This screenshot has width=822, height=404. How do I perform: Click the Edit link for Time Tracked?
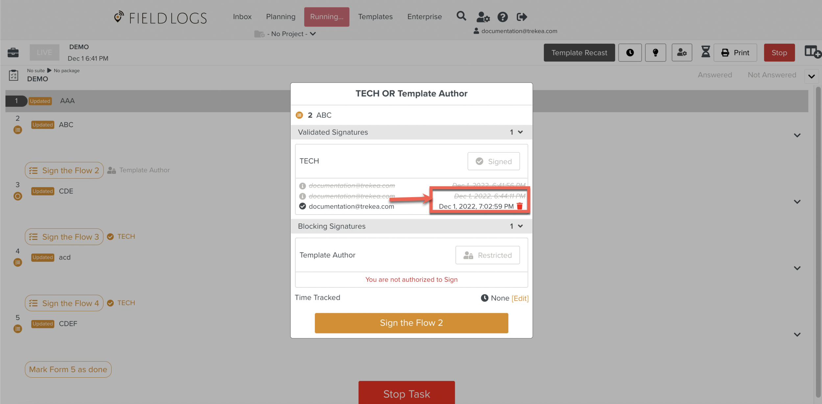[520, 298]
